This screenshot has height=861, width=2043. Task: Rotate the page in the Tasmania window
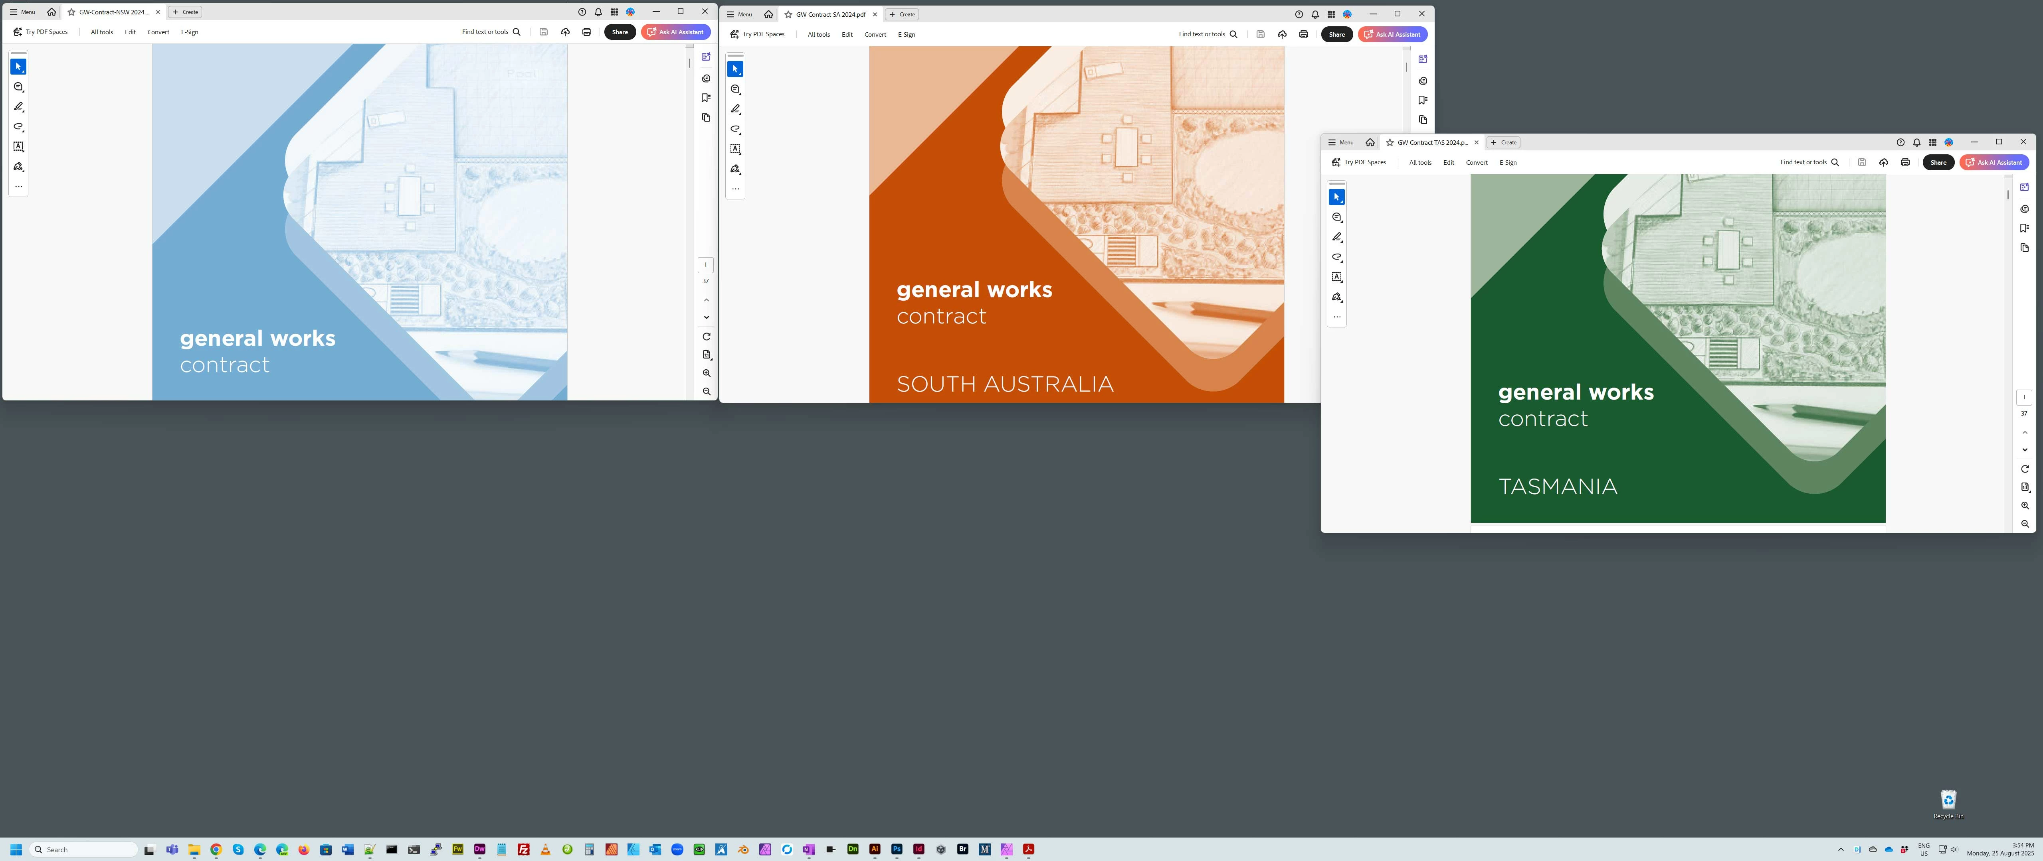click(x=2024, y=469)
